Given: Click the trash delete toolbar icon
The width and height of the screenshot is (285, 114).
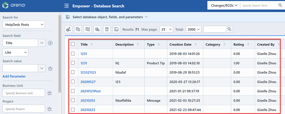Looking at the screenshot, I should pos(107,29).
